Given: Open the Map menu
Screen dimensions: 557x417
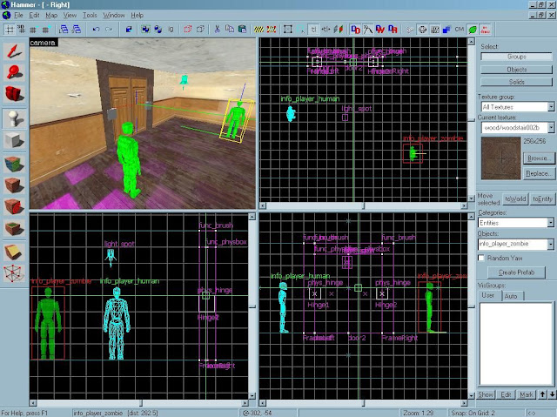Looking at the screenshot, I should (x=50, y=16).
